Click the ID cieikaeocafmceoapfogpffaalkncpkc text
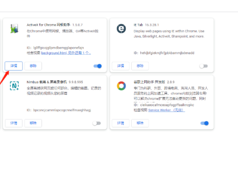 coord(164,105)
